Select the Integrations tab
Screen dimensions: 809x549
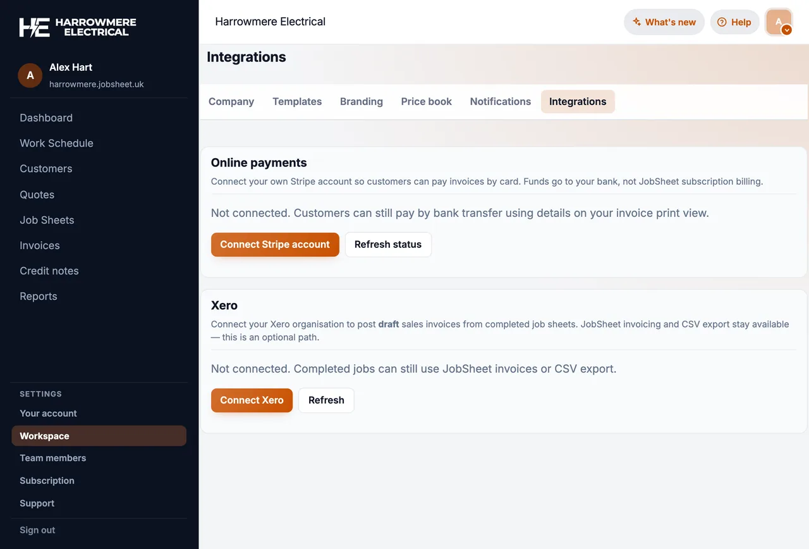[x=578, y=102]
